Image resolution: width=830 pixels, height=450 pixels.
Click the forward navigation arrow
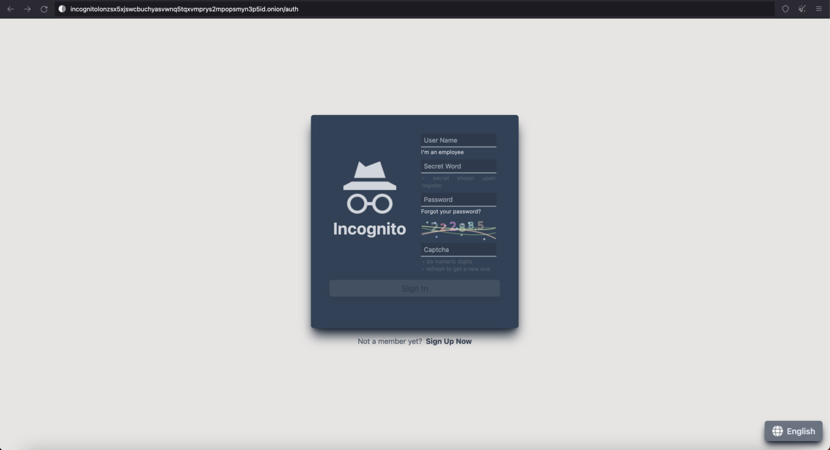[26, 9]
